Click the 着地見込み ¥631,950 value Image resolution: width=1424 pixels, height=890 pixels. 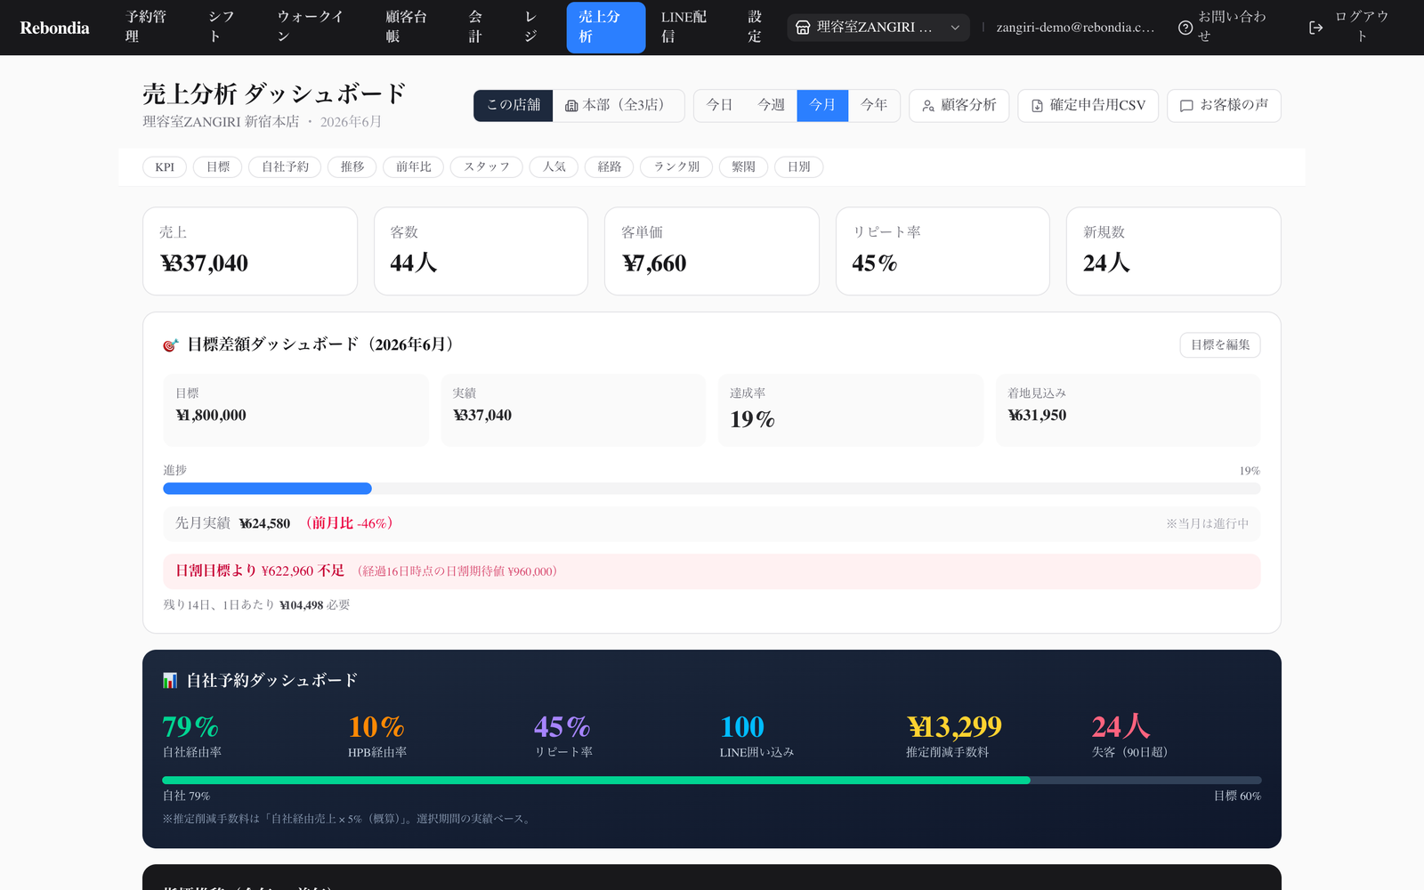(x=1037, y=415)
